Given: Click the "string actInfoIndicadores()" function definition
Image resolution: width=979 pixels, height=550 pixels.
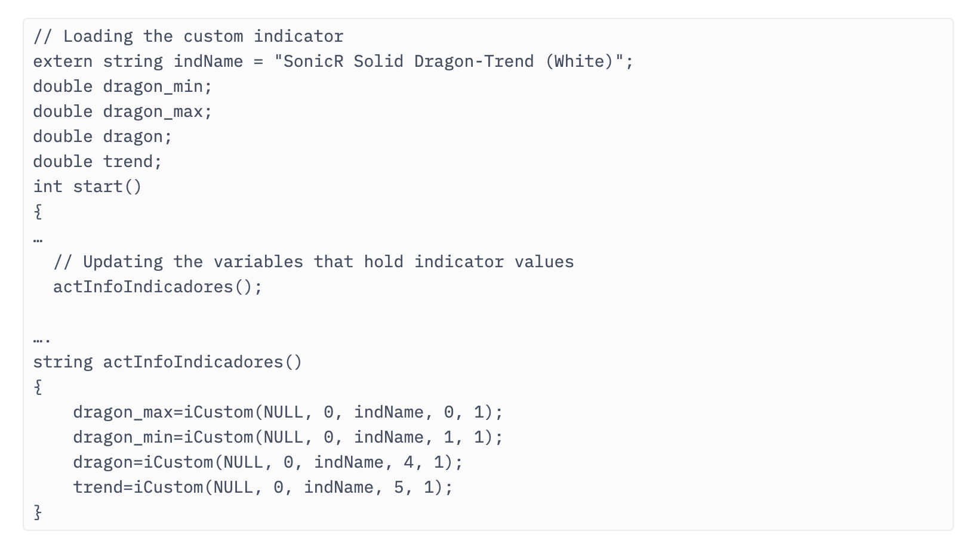Looking at the screenshot, I should [x=168, y=362].
